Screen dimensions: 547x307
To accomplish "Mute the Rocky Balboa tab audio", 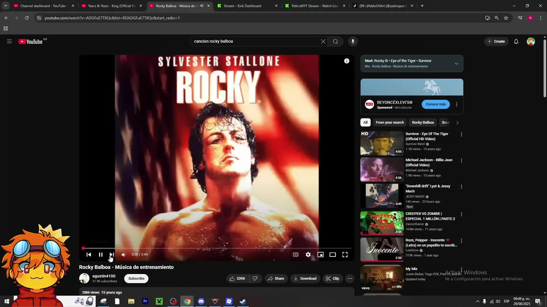I will (202, 6).
